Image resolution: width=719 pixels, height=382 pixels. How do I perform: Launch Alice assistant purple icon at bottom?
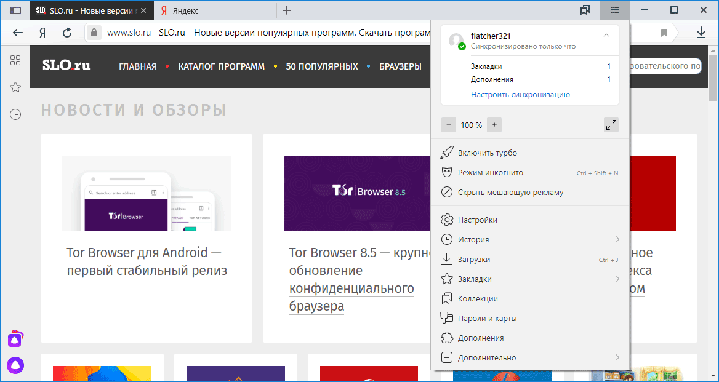[15, 365]
